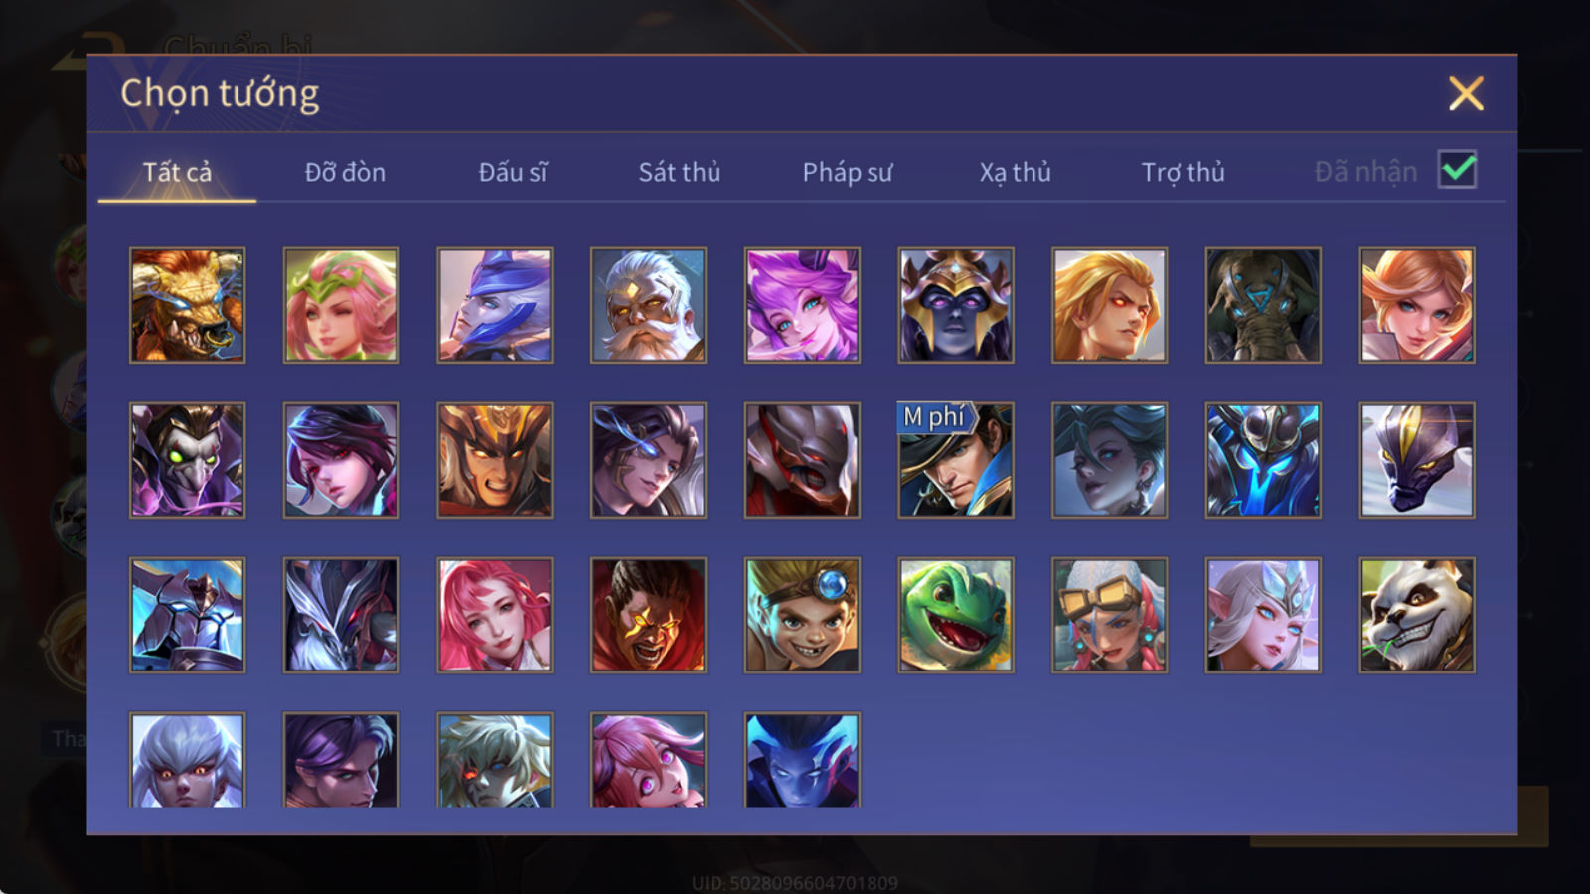Image resolution: width=1590 pixels, height=894 pixels.
Task: Select the hero tagged 'M phí'
Action: (955, 460)
